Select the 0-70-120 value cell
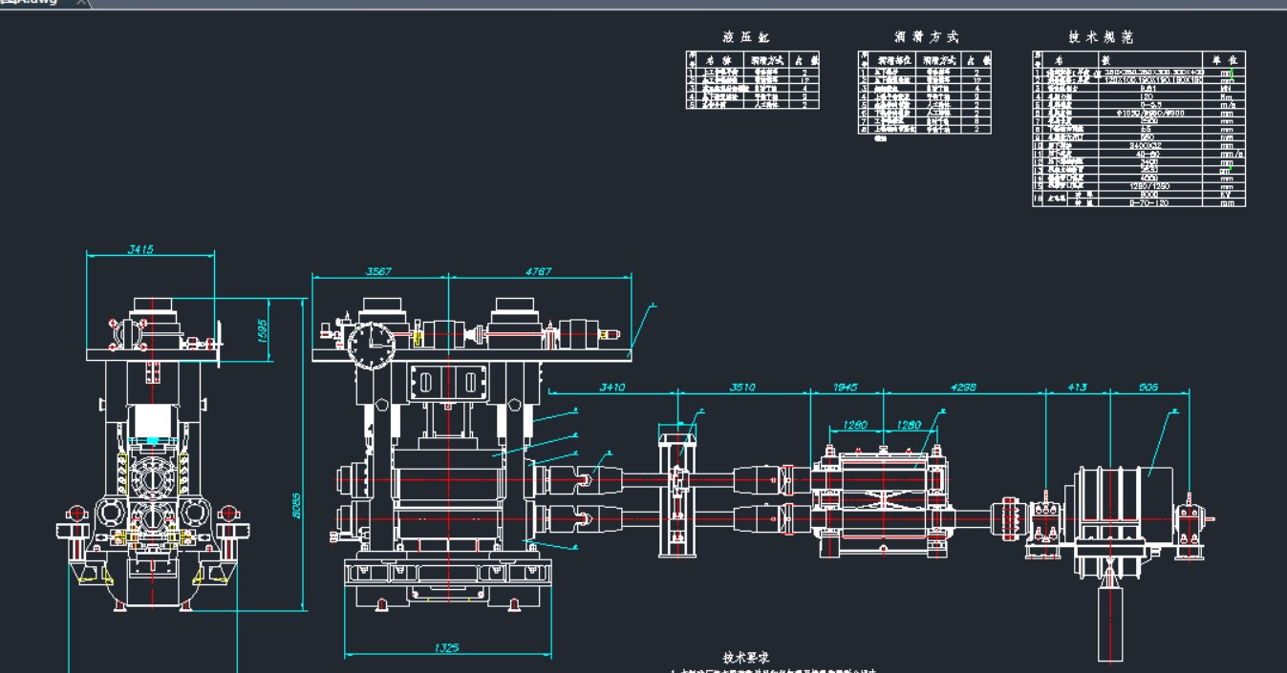The width and height of the screenshot is (1287, 673). (1150, 202)
